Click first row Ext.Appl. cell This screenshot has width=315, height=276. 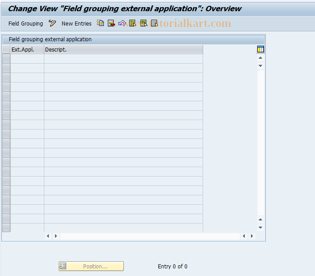pos(27,59)
